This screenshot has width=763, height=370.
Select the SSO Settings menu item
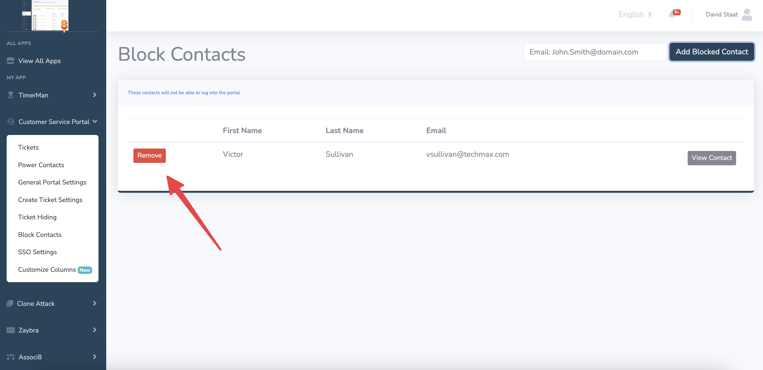(x=38, y=252)
